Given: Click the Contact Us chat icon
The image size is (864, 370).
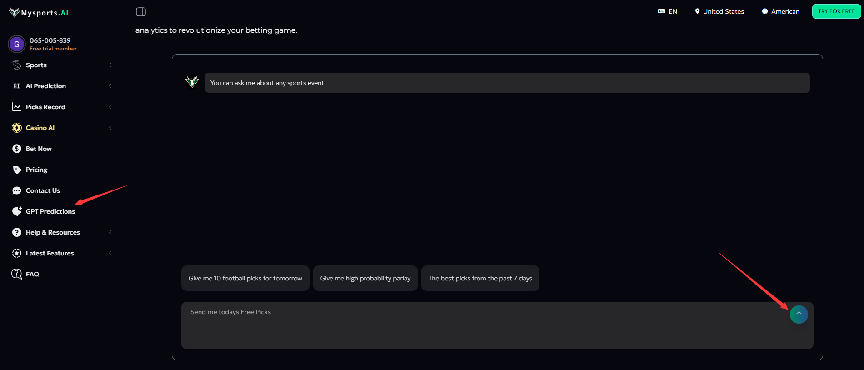Looking at the screenshot, I should coord(17,190).
